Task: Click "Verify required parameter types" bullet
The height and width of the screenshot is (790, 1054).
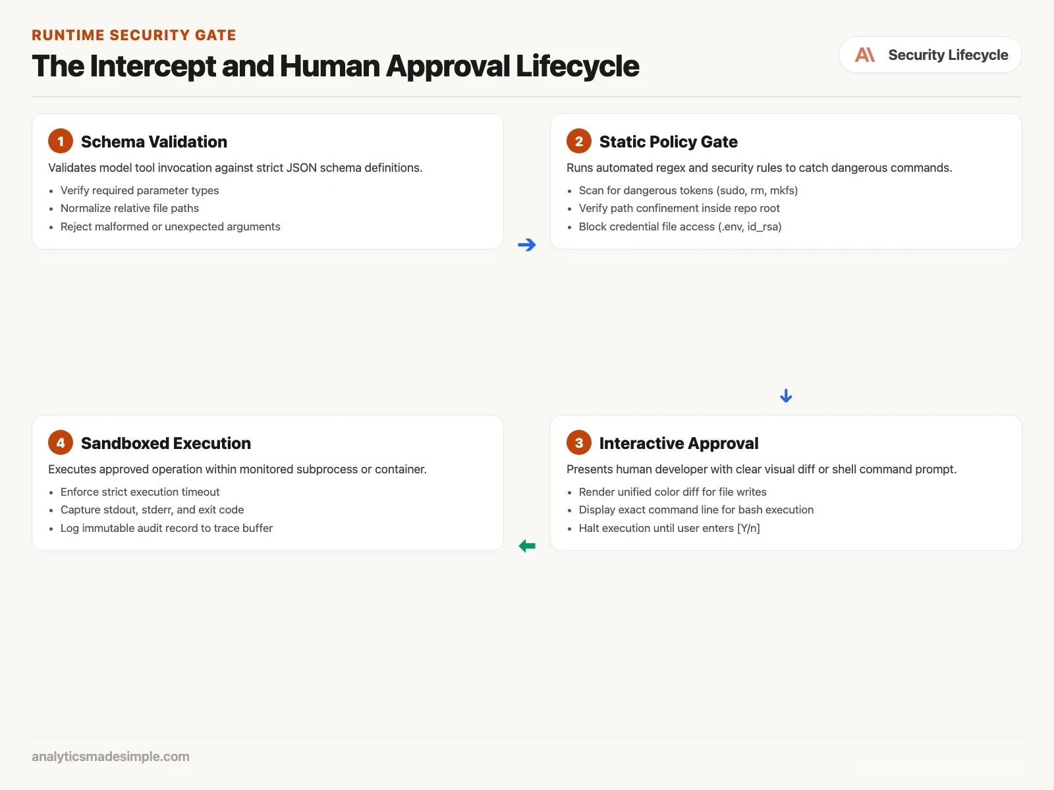Action: click(x=140, y=190)
